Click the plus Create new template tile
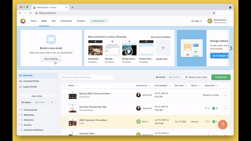This screenshot has width=251, height=141. [163, 48]
